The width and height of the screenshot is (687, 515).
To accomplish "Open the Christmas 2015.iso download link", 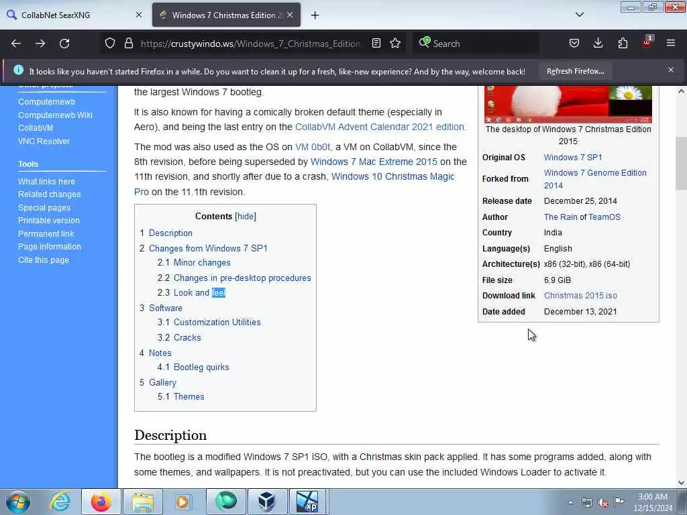I will pos(580,296).
